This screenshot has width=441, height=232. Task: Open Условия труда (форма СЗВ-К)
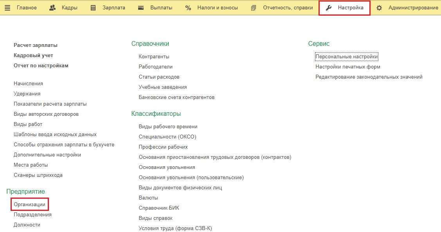click(175, 228)
